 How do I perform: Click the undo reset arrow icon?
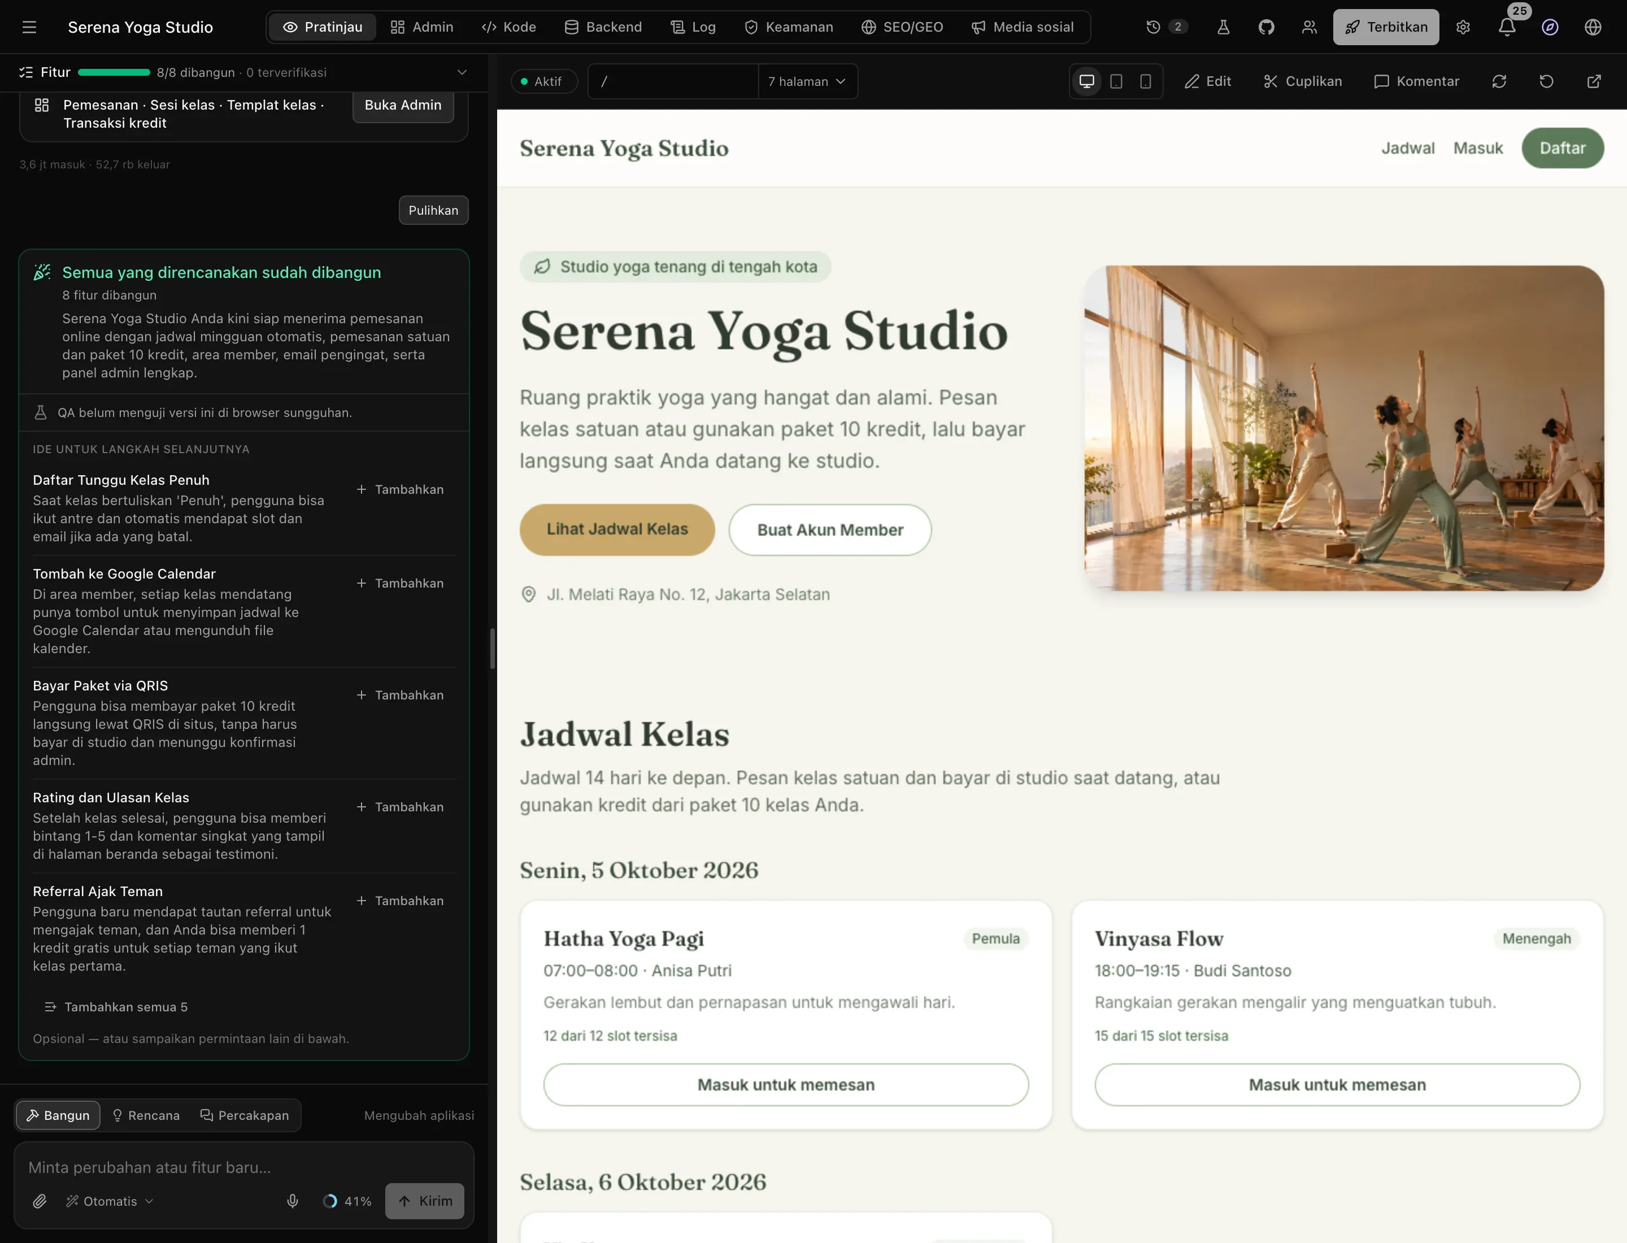1546,81
